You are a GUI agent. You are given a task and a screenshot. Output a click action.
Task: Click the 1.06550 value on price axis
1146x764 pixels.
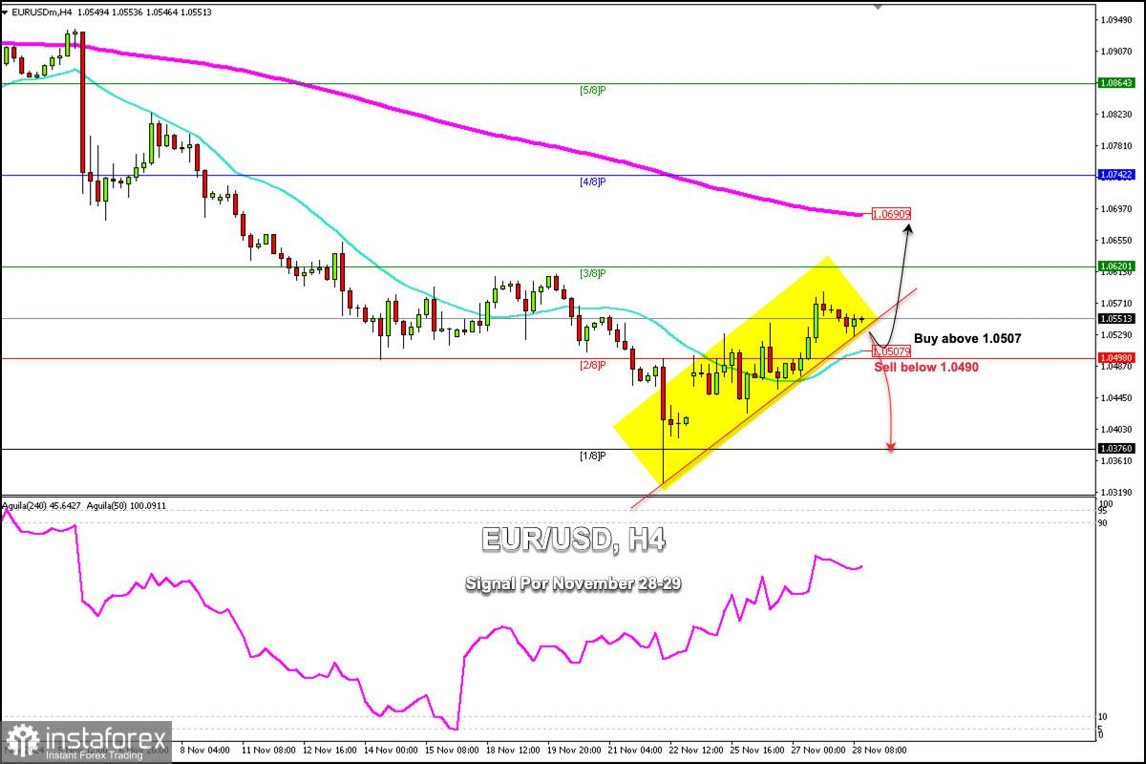(1115, 241)
